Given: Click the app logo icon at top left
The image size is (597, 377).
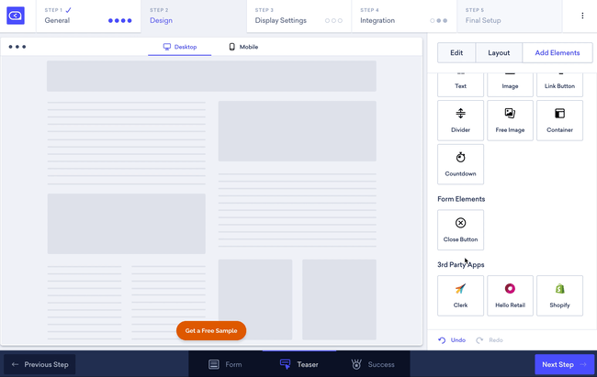Looking at the screenshot, I should pyautogui.click(x=16, y=16).
